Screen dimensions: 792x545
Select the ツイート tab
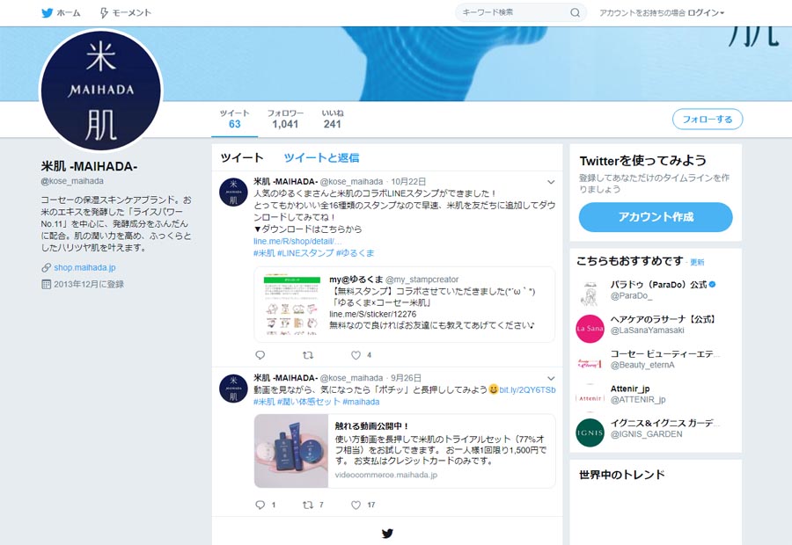[242, 158]
